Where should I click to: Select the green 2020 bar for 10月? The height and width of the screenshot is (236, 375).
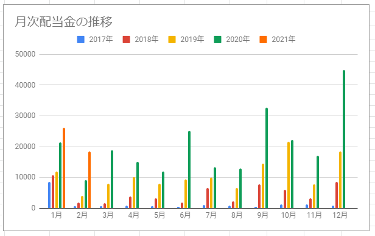point(292,174)
